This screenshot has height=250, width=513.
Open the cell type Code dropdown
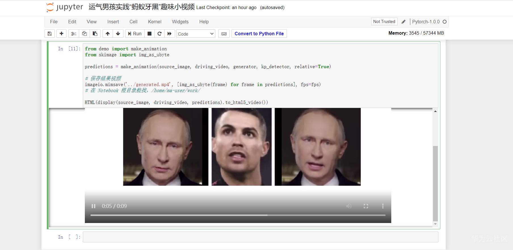pos(196,34)
